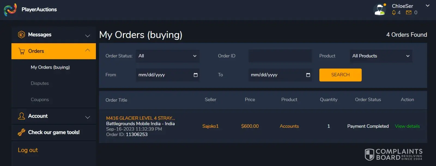Image resolution: width=436 pixels, height=166 pixels.
Task: Open the To date calendar picker
Action: pyautogui.click(x=308, y=75)
